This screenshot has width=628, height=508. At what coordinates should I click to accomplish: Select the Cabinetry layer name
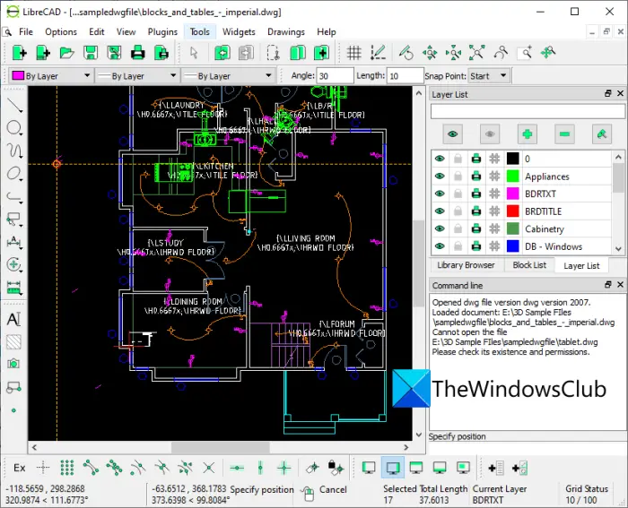(x=544, y=228)
